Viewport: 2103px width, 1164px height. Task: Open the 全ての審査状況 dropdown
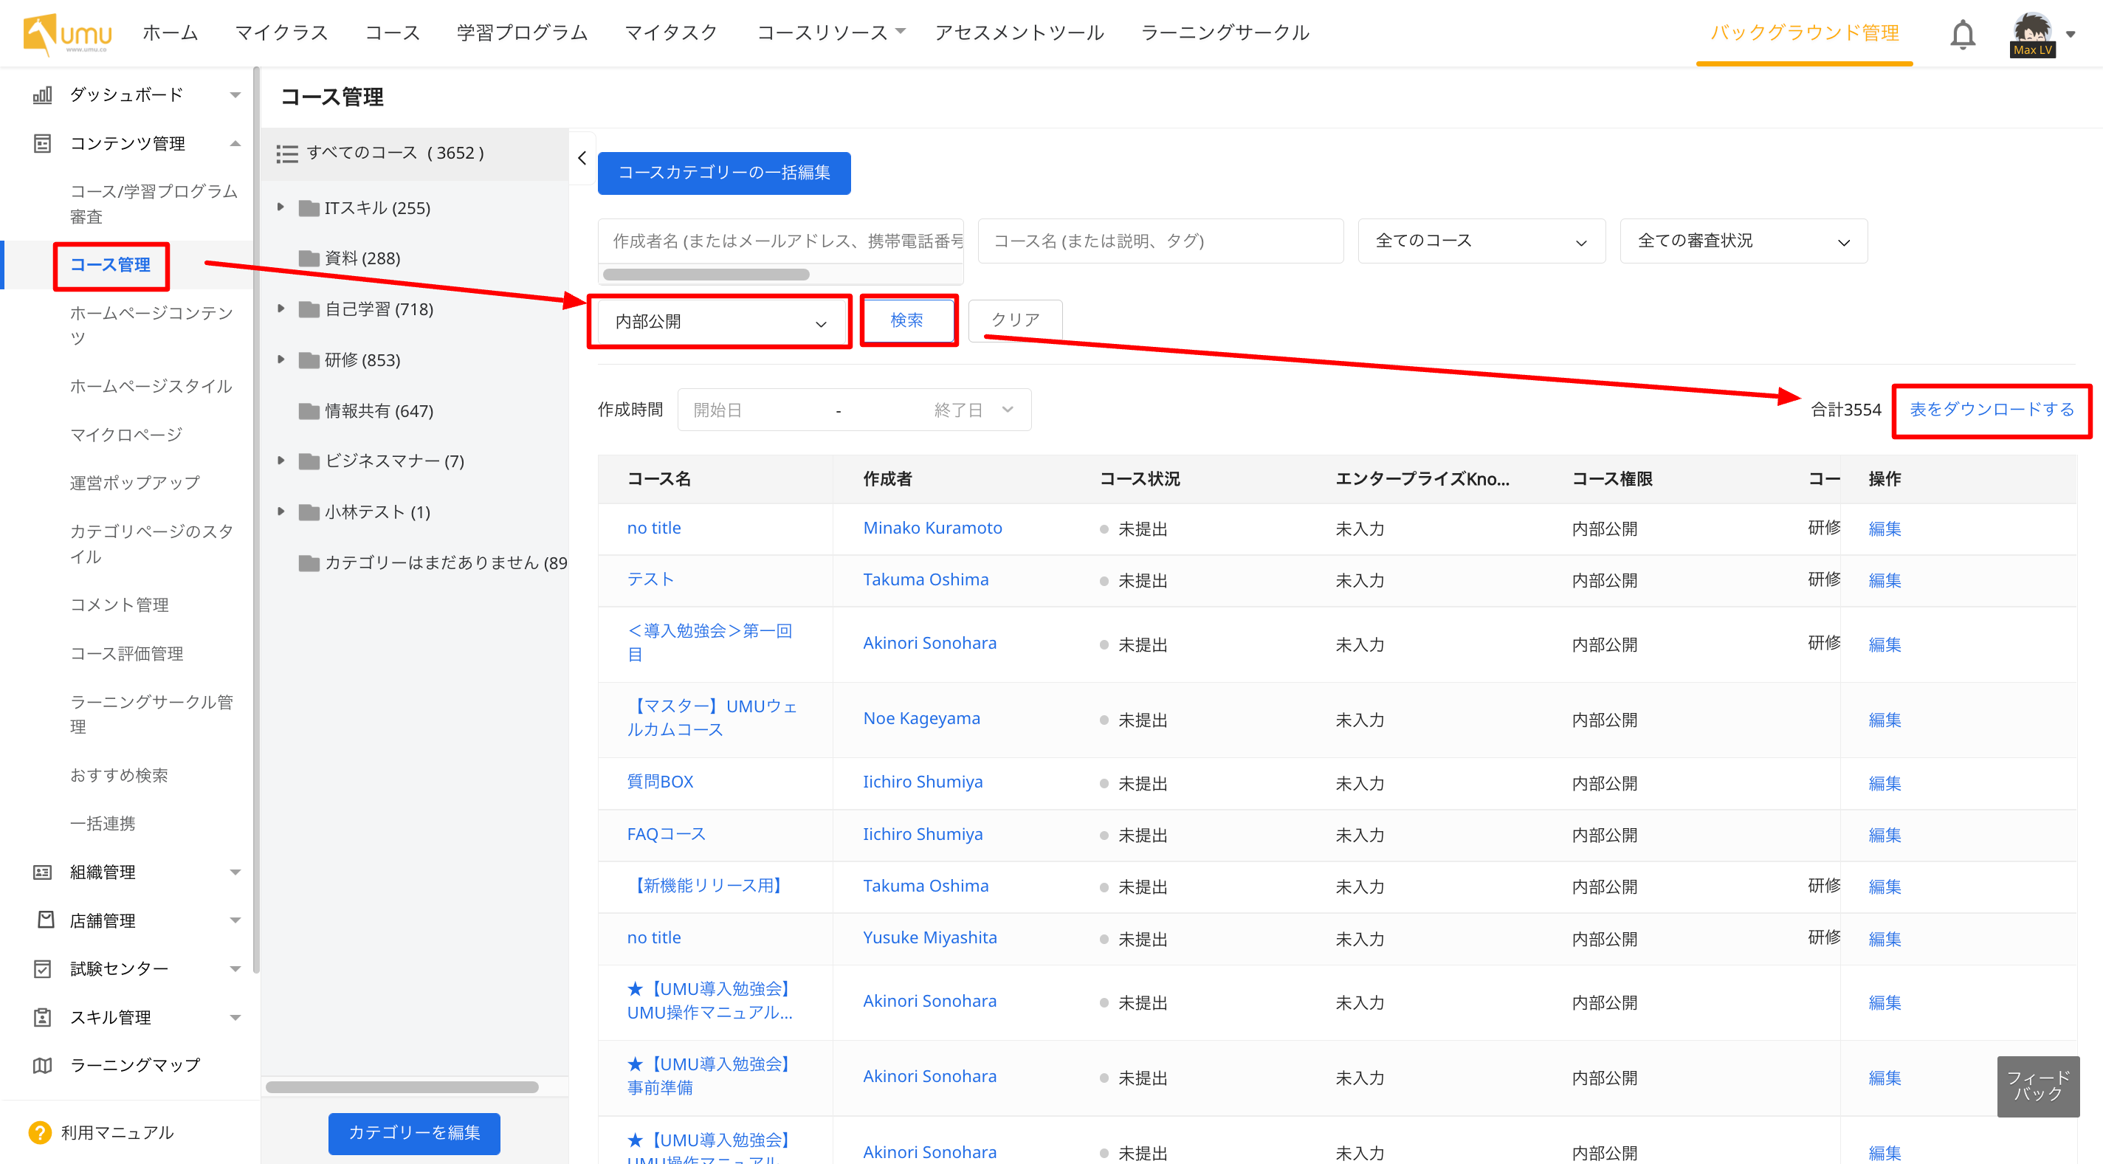(x=1743, y=241)
